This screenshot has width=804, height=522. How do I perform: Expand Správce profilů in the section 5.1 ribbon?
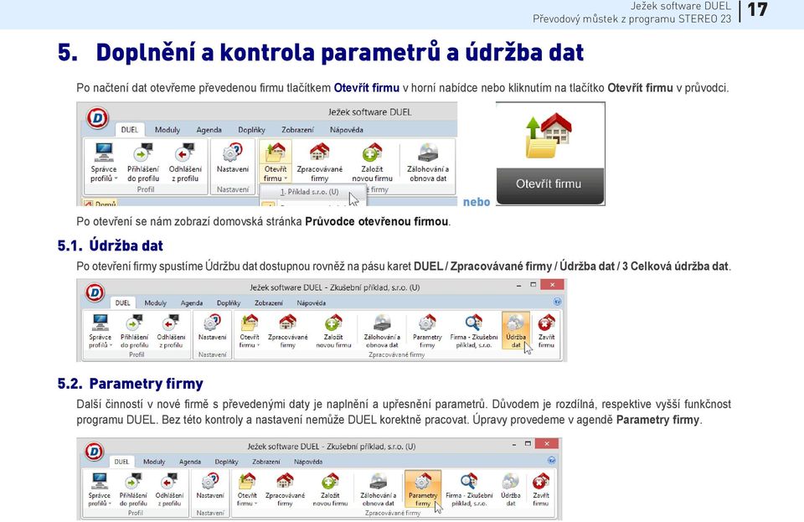point(100,331)
